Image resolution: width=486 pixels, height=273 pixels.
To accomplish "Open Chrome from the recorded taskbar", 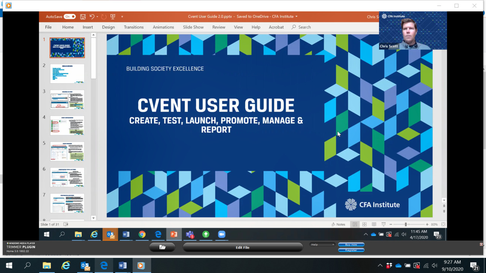I will pyautogui.click(x=142, y=234).
